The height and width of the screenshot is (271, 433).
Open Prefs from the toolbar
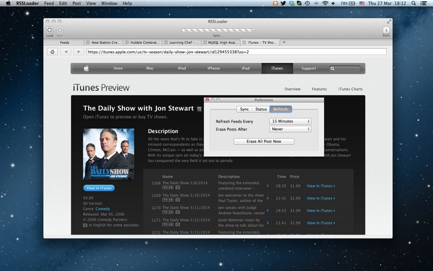click(x=386, y=31)
